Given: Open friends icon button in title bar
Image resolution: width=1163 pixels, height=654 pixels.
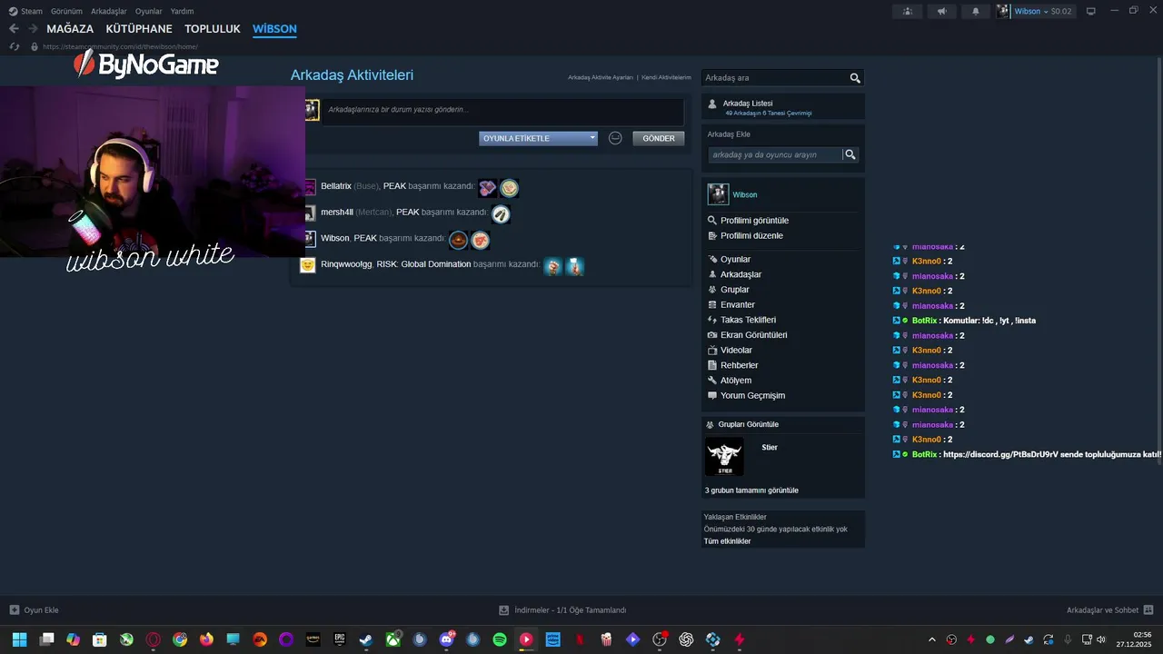Looking at the screenshot, I should pos(907,11).
